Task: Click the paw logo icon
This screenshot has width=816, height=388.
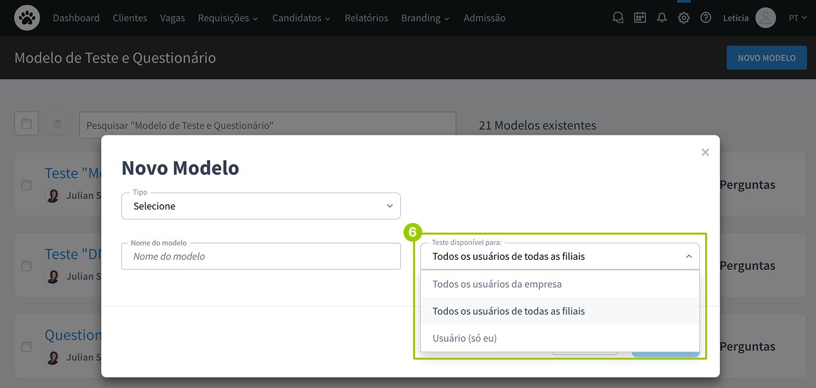Action: click(27, 18)
